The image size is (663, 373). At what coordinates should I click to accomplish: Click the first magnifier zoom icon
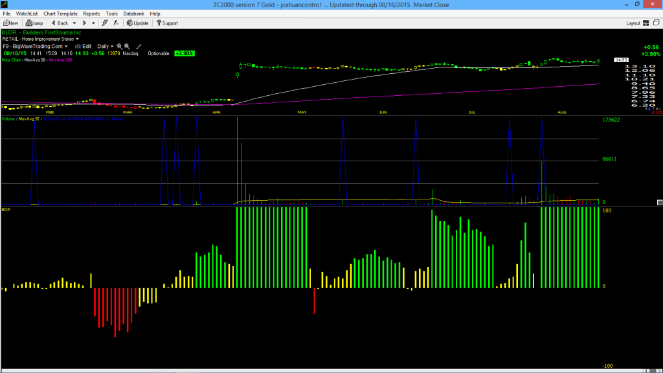click(119, 47)
